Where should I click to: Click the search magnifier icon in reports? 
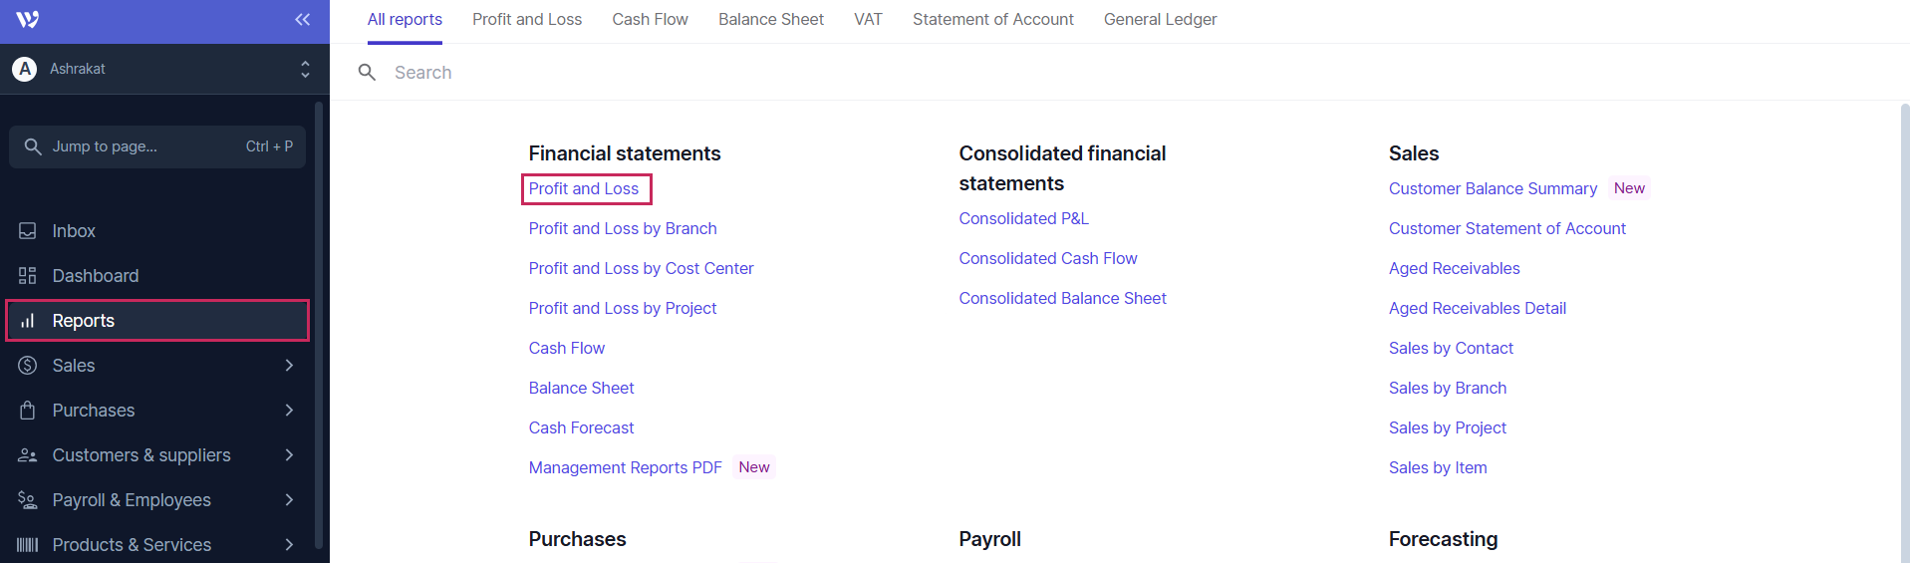(x=367, y=73)
